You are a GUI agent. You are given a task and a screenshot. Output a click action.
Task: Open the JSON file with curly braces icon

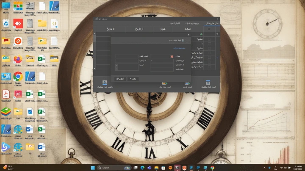coord(54,25)
